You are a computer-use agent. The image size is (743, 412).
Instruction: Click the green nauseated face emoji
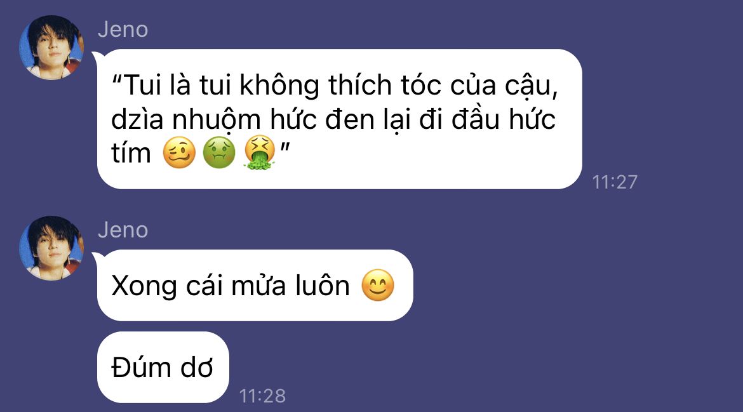pos(219,152)
